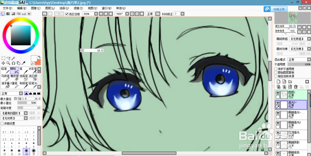Choose the 橡皮擦 eraser tool
Viewport: 311px width, 156px height.
15,78
